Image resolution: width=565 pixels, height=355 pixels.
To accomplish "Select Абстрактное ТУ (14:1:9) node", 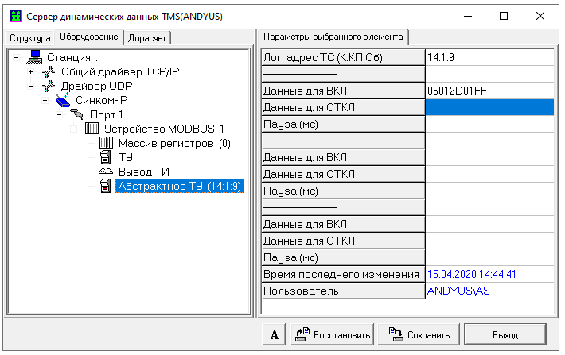I will click(178, 186).
